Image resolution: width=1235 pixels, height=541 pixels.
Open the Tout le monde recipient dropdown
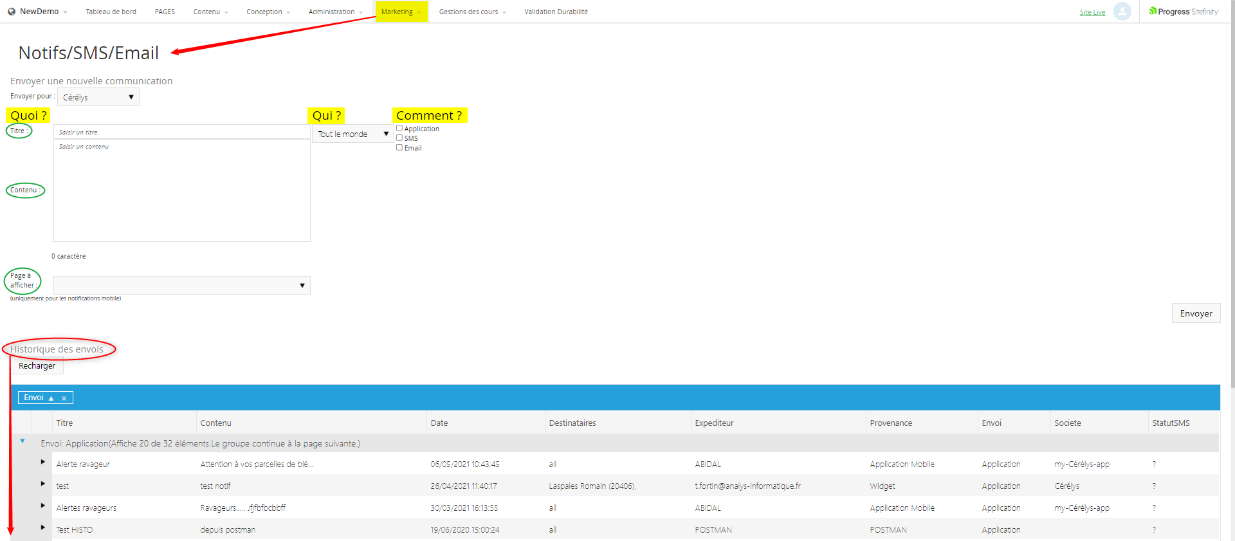click(x=352, y=134)
